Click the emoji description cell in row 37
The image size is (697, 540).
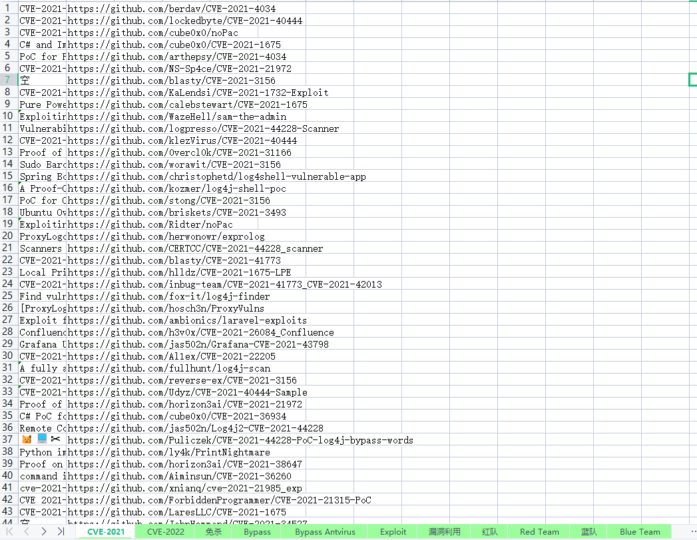tap(42, 440)
